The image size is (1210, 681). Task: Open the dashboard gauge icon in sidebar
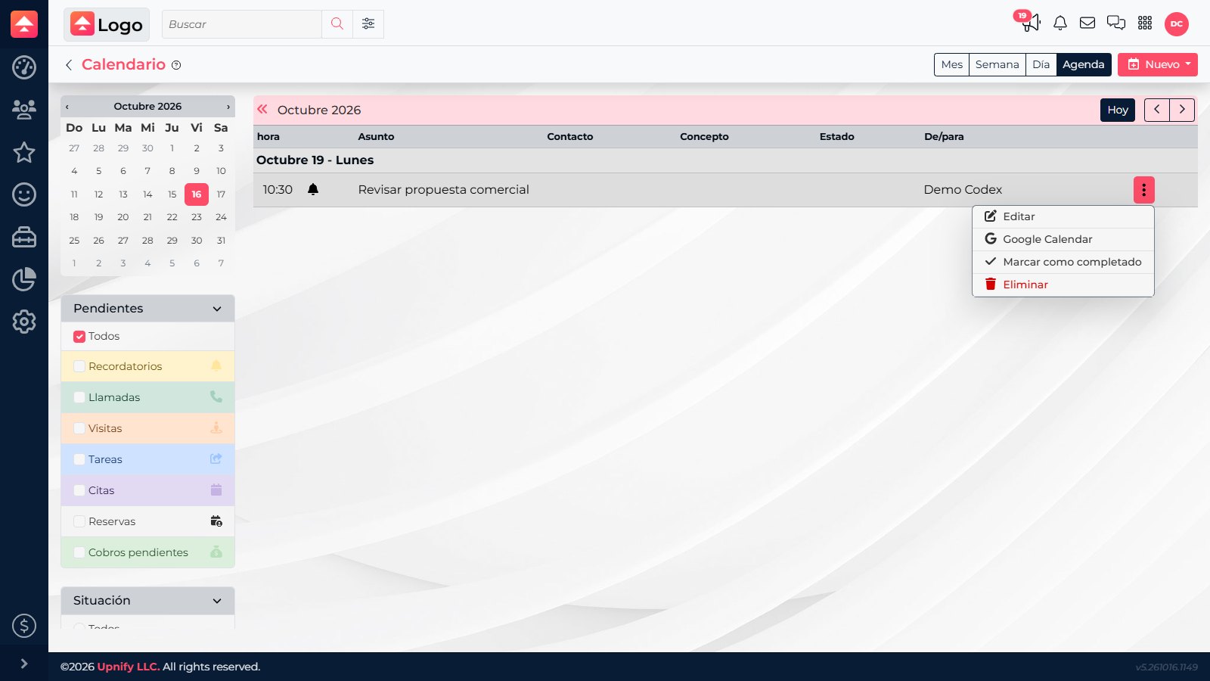[x=24, y=67]
